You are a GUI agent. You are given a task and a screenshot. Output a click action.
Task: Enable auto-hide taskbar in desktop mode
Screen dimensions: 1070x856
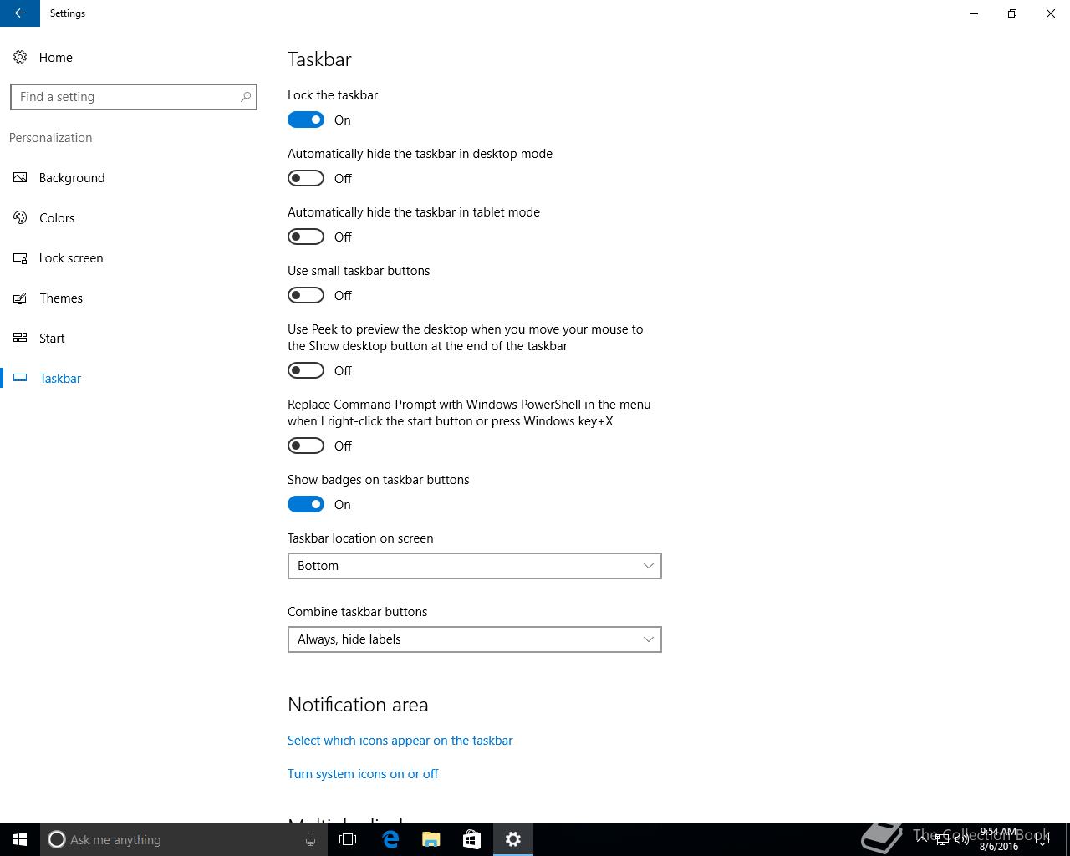(x=306, y=178)
